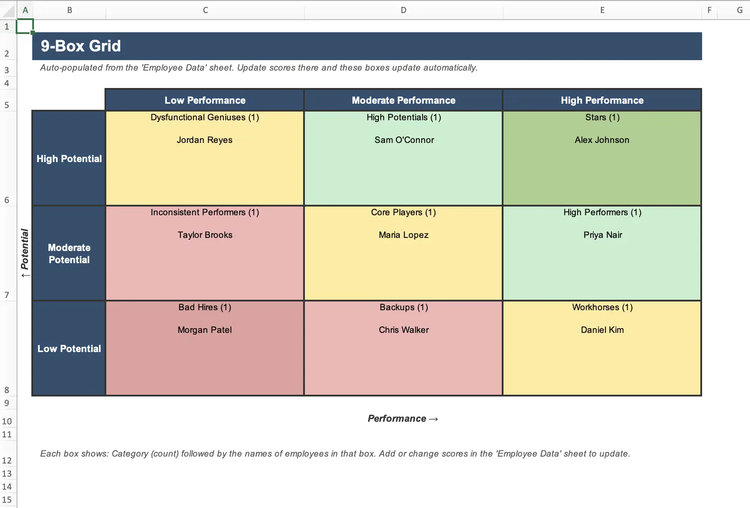Viewport: 750px width, 508px height.
Task: Select column B header
Action: click(69, 10)
